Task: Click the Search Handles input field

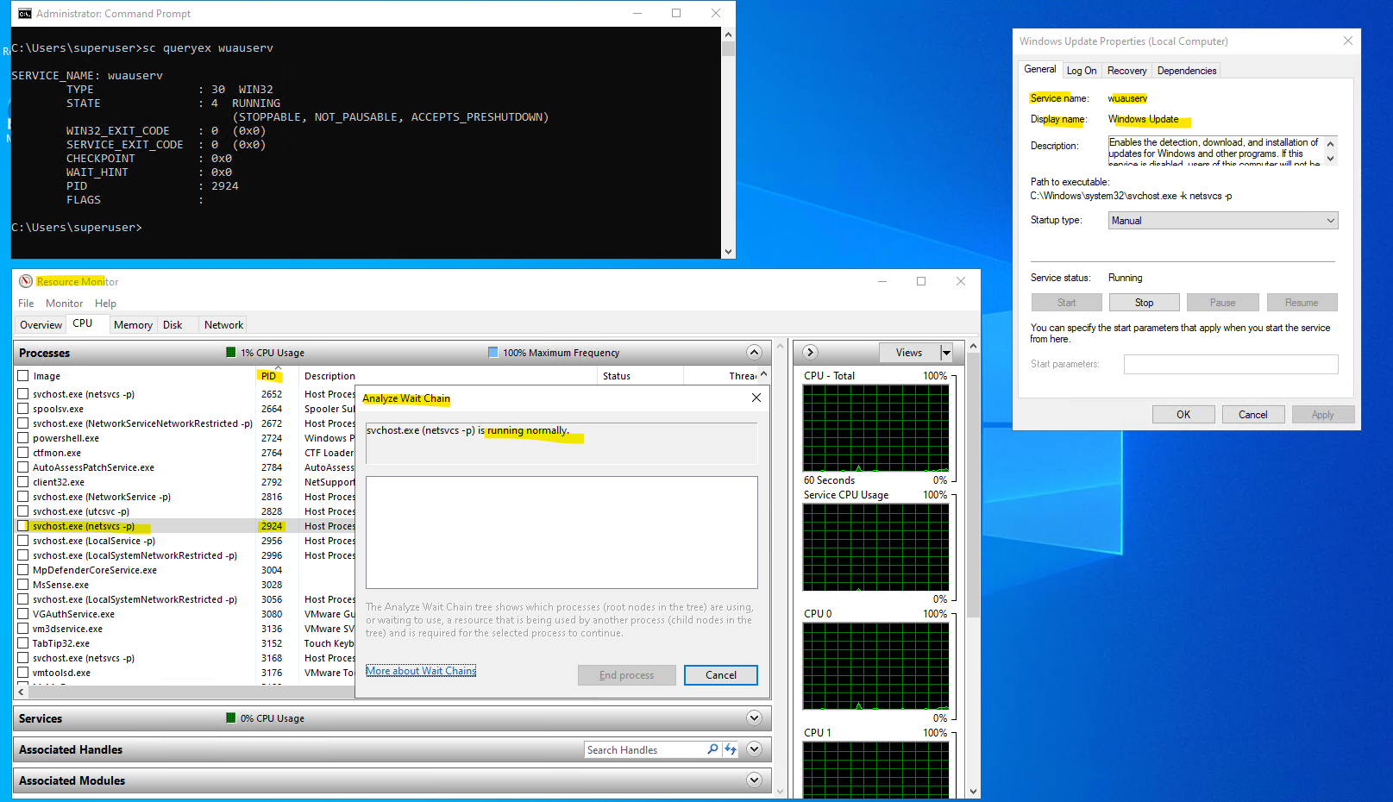Action: point(645,750)
